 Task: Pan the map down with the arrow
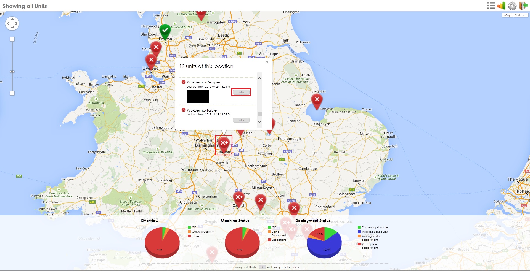pos(12,28)
